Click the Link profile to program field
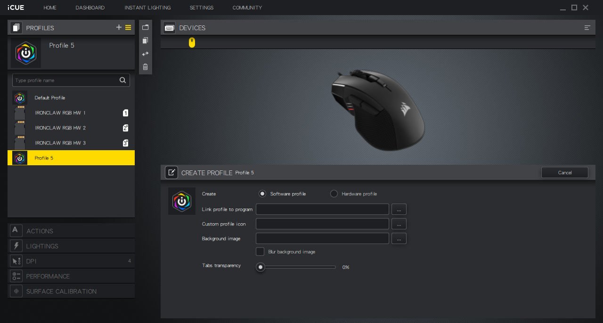Viewport: 603px width, 323px height. coord(322,209)
